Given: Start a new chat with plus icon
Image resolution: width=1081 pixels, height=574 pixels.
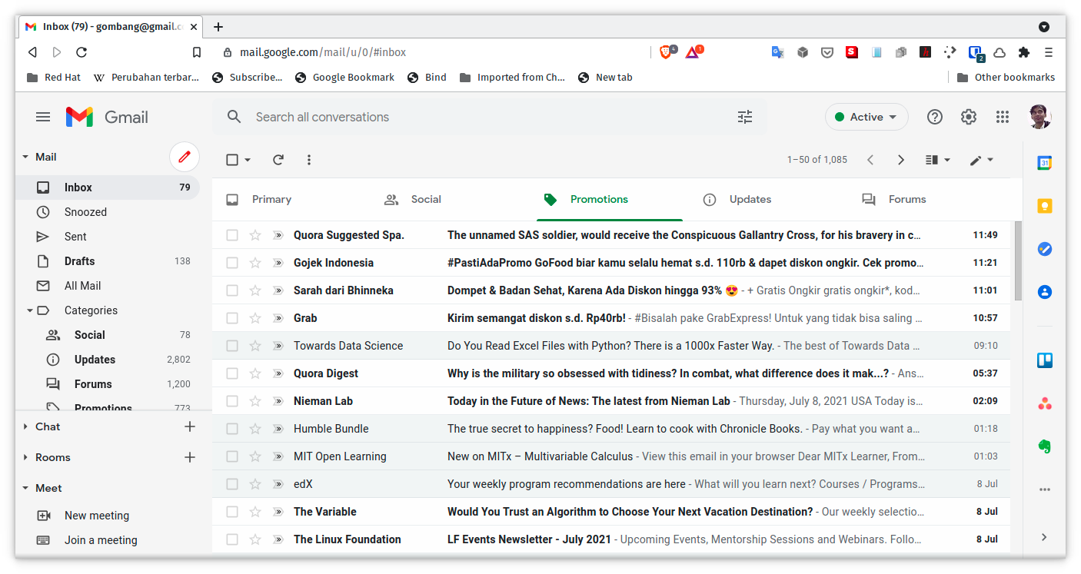Looking at the screenshot, I should (x=190, y=426).
